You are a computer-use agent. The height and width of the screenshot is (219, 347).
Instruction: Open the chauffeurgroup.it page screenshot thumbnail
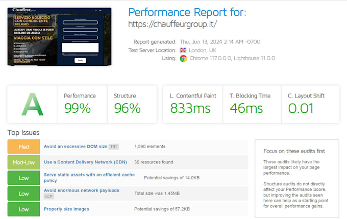point(59,37)
